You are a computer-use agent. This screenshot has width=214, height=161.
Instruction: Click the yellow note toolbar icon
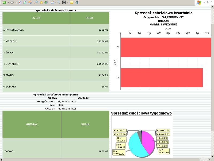coord(72,2)
